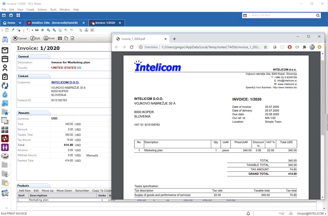Click the text document icon in action bar
Image resolution: width=328 pixels, height=216 pixels.
[x=72, y=38]
